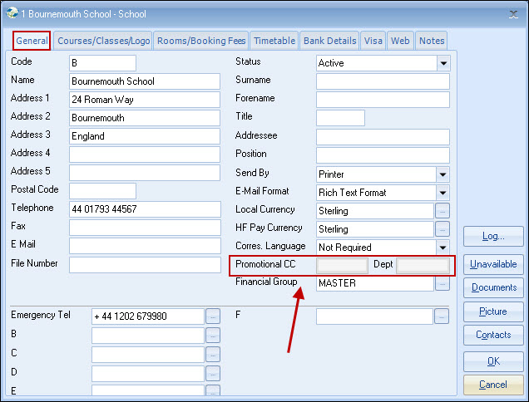Click ellipsis button beside field B

[213, 336]
